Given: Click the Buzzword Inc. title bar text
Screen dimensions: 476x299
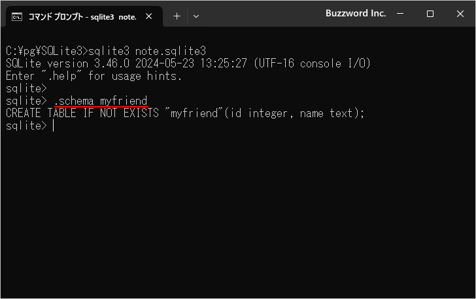Looking at the screenshot, I should click(356, 14).
